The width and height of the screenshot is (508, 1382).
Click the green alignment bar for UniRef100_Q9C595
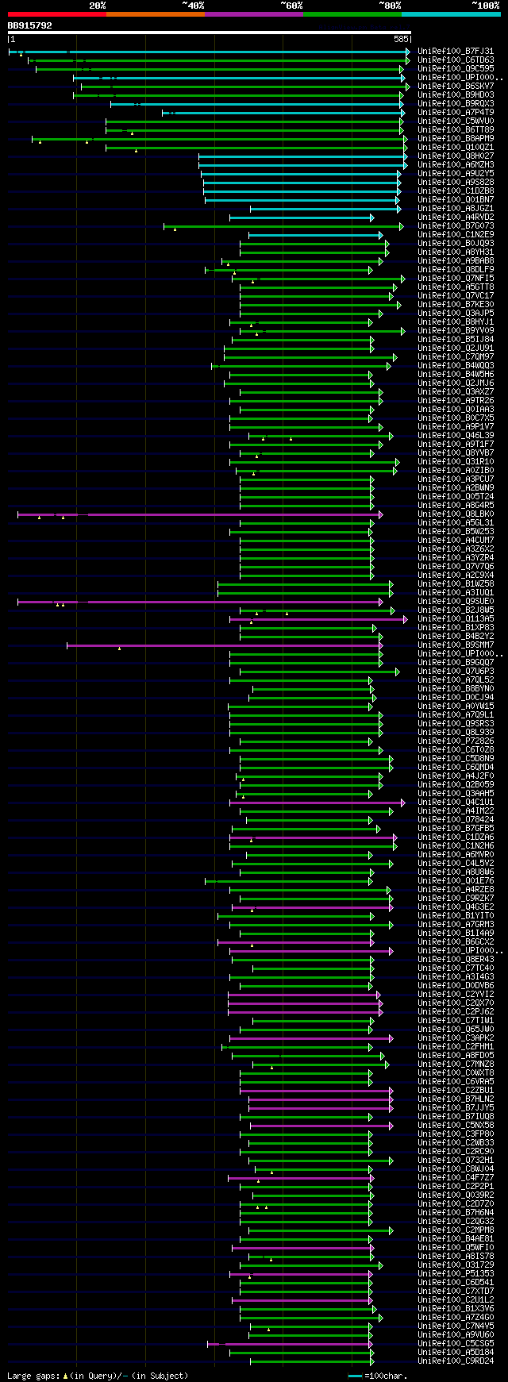coord(220,69)
